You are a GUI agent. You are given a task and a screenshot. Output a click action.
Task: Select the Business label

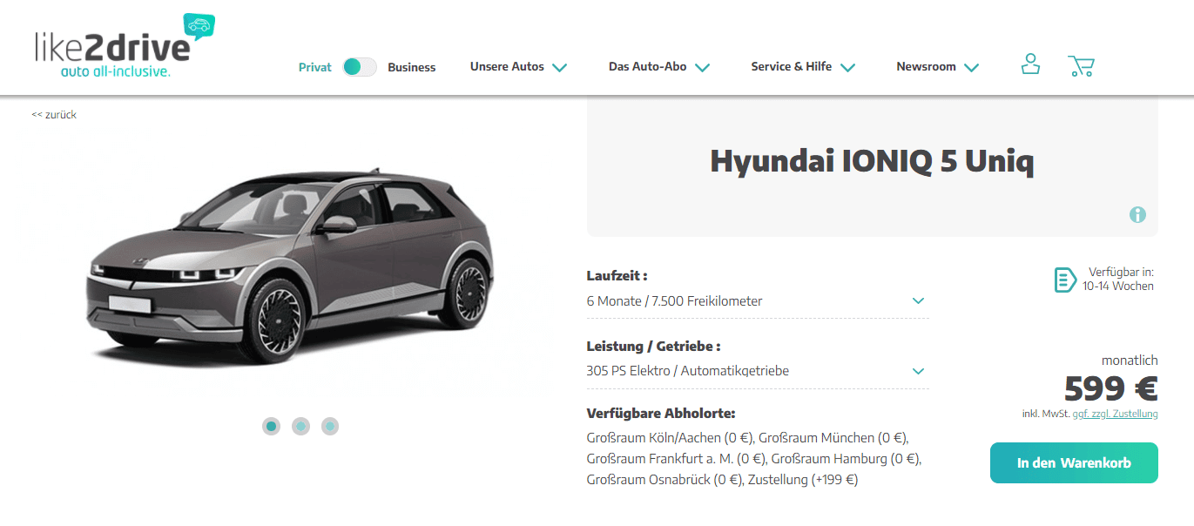click(412, 67)
